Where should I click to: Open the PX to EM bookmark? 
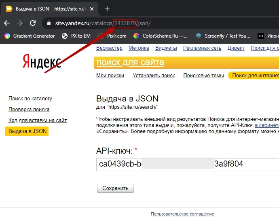point(76,36)
